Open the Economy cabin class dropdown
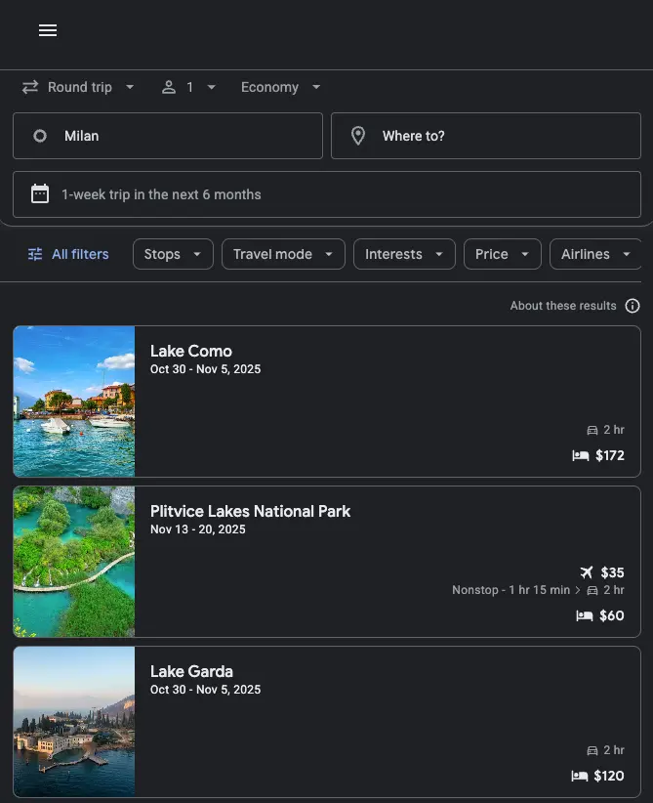The width and height of the screenshot is (653, 803). tap(280, 87)
